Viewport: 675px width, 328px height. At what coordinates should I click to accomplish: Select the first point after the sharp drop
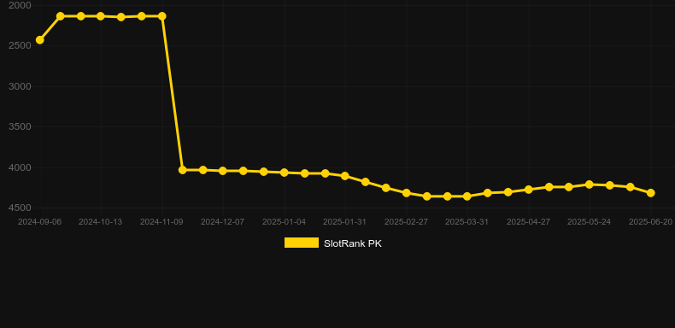183,170
